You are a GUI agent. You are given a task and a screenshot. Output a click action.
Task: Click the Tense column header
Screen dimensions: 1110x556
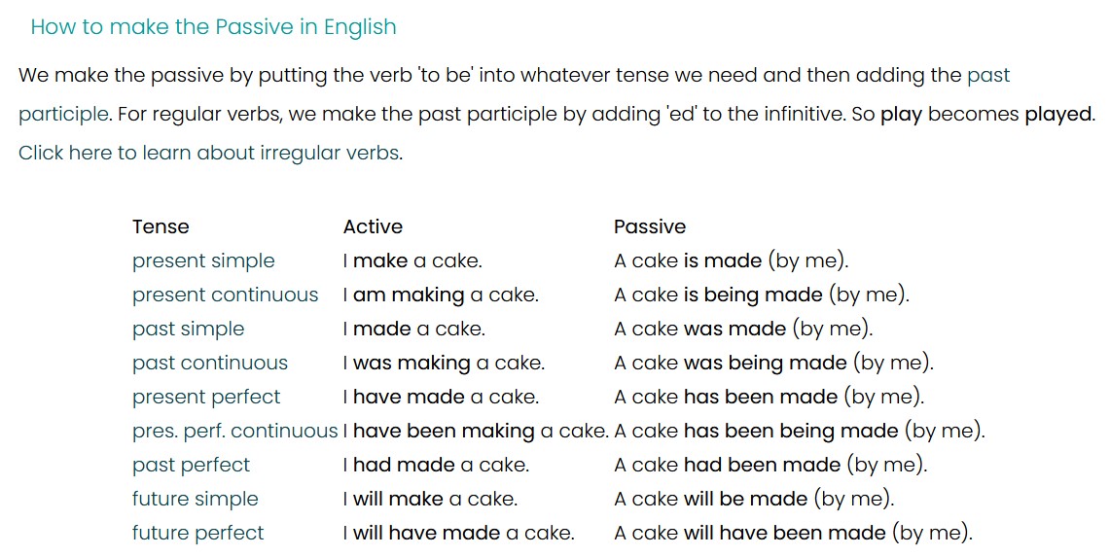tap(161, 226)
